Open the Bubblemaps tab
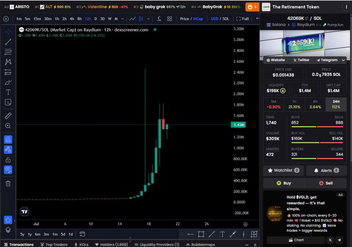352x247 pixels. tap(200, 244)
